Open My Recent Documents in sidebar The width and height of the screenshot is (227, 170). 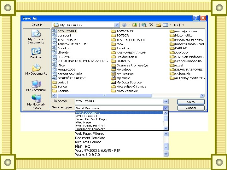click(x=36, y=37)
